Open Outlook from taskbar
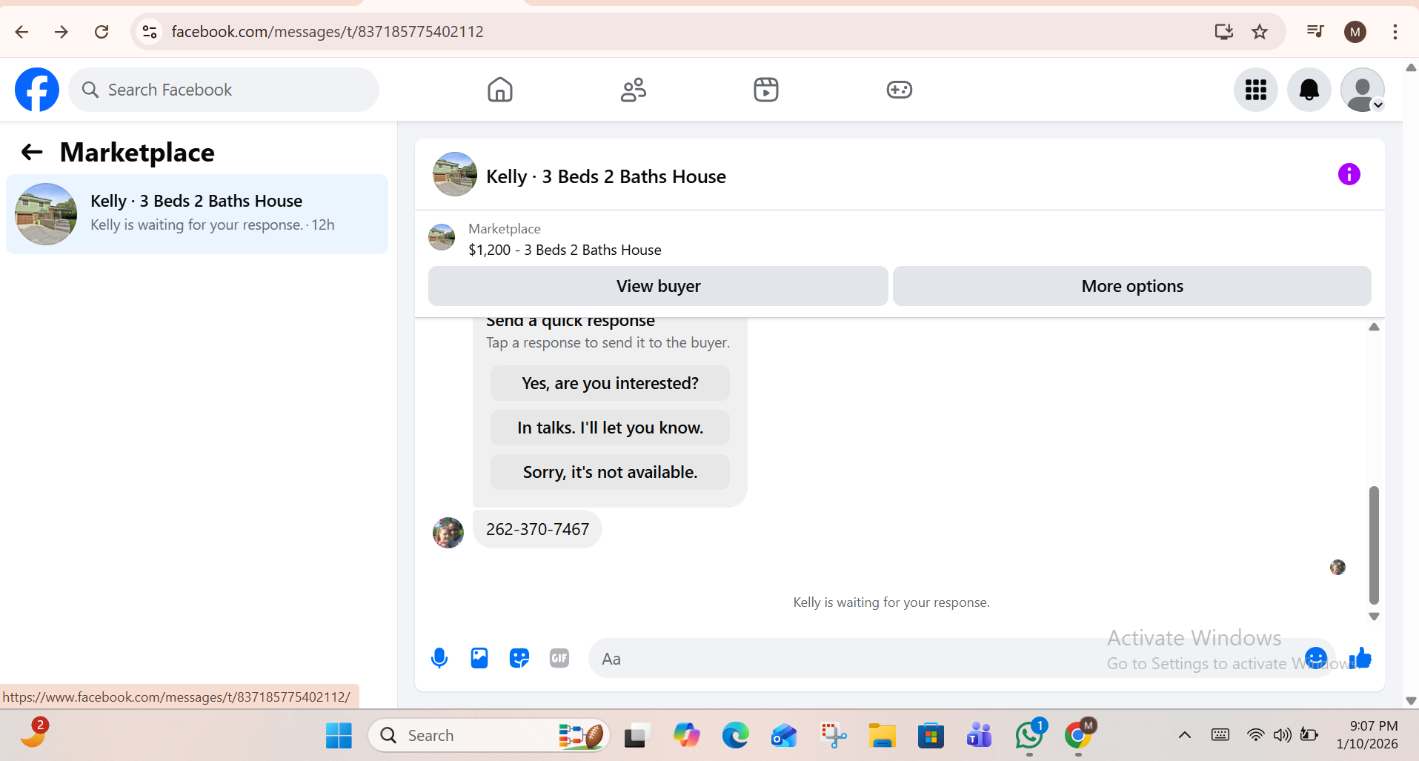Image resolution: width=1419 pixels, height=761 pixels. pyautogui.click(x=784, y=735)
